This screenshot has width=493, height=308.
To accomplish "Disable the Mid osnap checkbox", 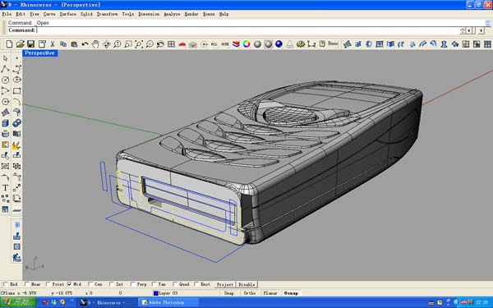I will pyautogui.click(x=69, y=284).
